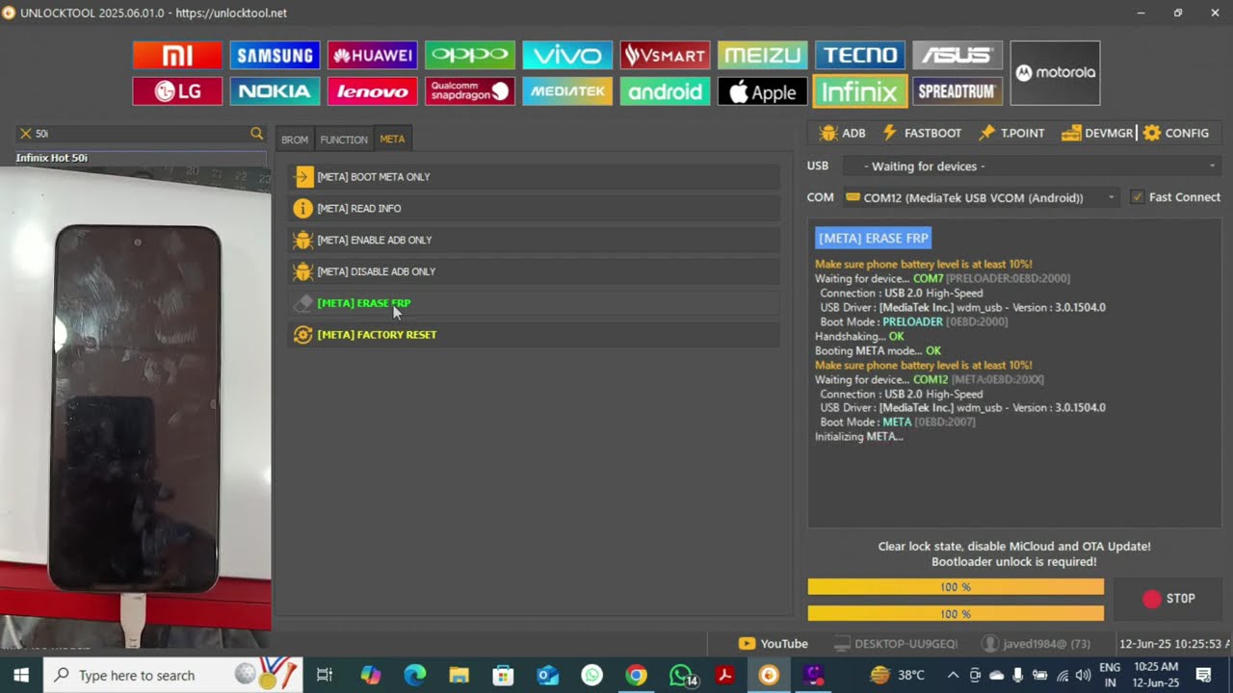Stop the running operation
The width and height of the screenshot is (1233, 693).
click(1168, 599)
